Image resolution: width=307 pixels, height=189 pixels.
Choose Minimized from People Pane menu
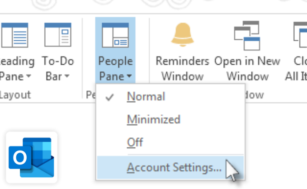[x=170, y=119]
